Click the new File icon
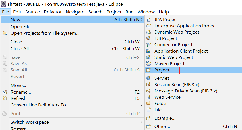 pos(148,110)
